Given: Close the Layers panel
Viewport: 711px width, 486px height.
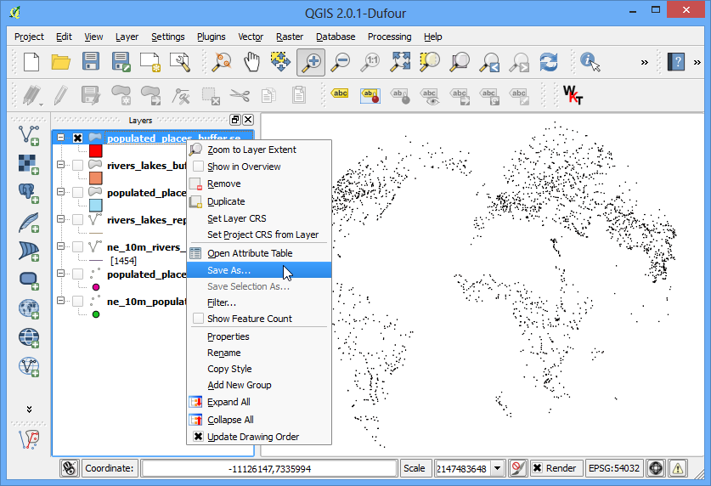Looking at the screenshot, I should tap(248, 120).
